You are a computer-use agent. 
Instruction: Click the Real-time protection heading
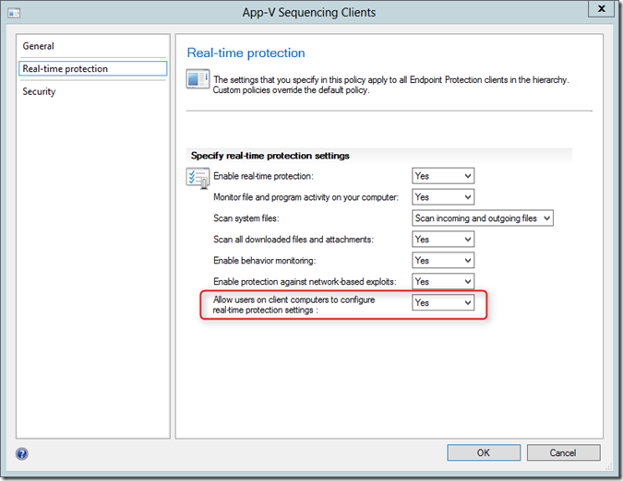tap(246, 53)
